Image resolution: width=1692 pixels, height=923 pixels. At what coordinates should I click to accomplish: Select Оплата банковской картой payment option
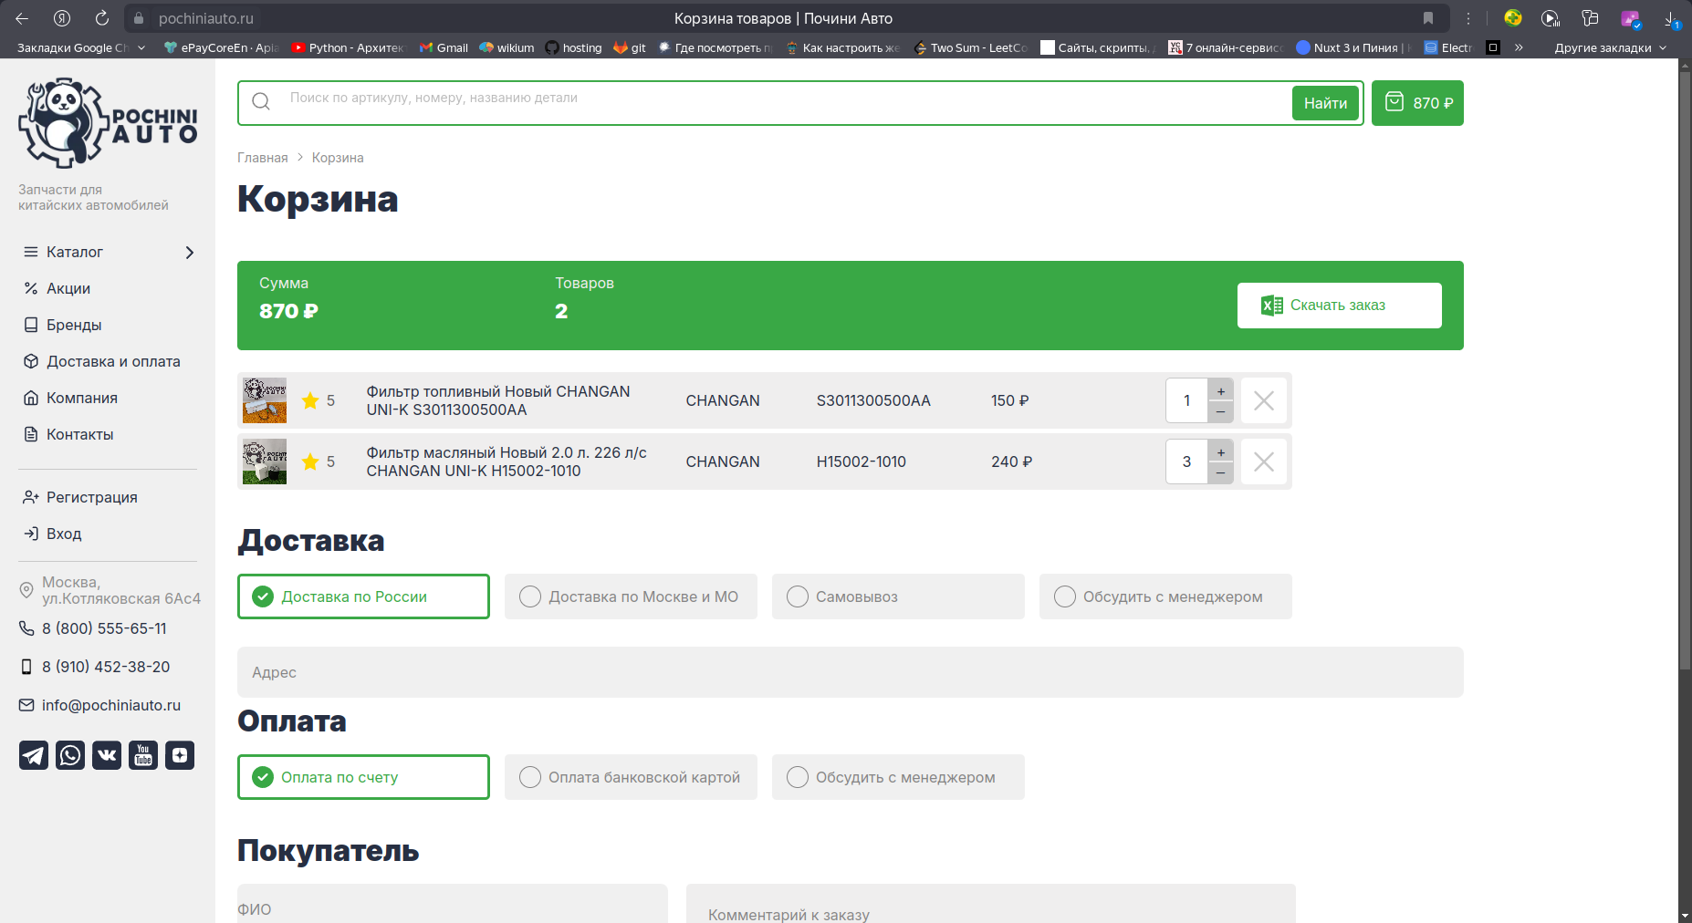[x=631, y=777]
